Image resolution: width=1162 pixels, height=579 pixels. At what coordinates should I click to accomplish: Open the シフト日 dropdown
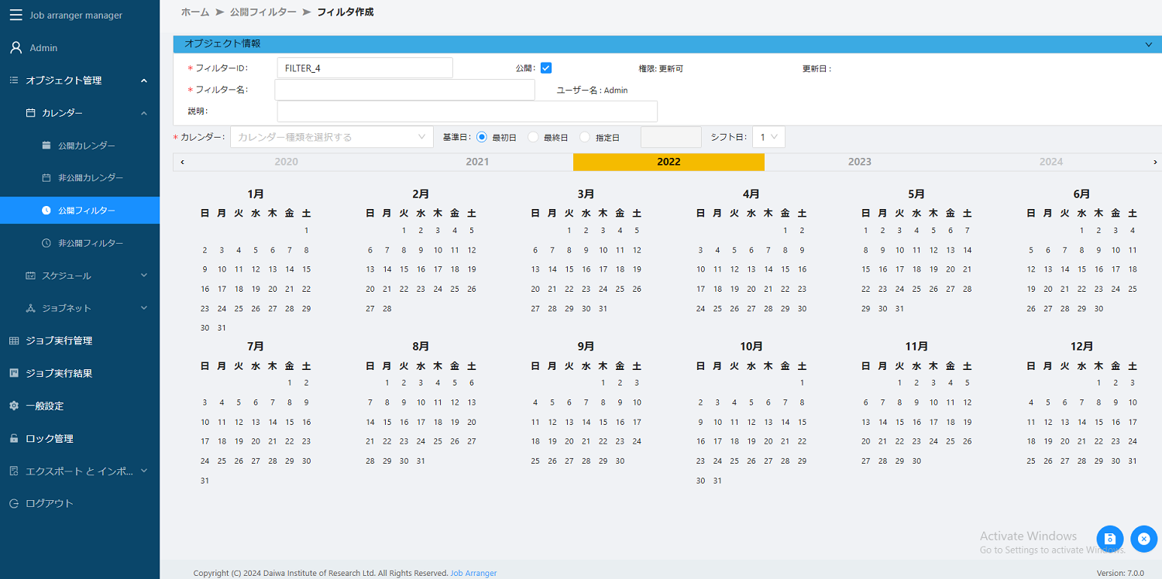pyautogui.click(x=768, y=136)
